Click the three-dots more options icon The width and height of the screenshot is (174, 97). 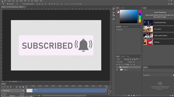point(61,4)
